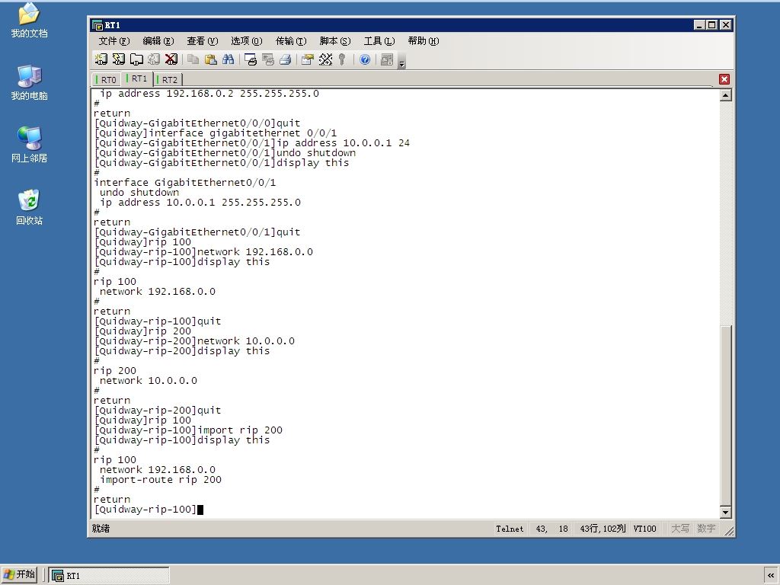Click the 43行, 102列 status entry
This screenshot has height=585, width=780.
pos(603,529)
